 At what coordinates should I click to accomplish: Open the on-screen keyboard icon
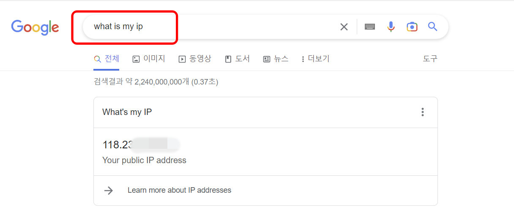[370, 27]
